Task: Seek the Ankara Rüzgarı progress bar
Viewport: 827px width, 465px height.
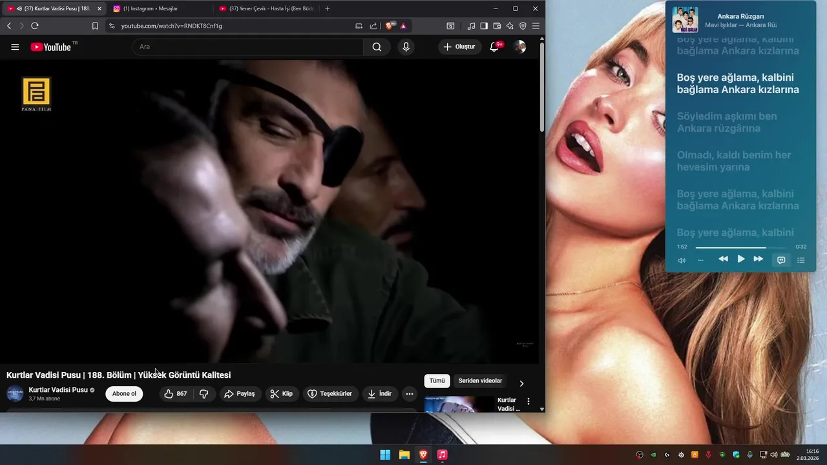Action: [x=741, y=247]
